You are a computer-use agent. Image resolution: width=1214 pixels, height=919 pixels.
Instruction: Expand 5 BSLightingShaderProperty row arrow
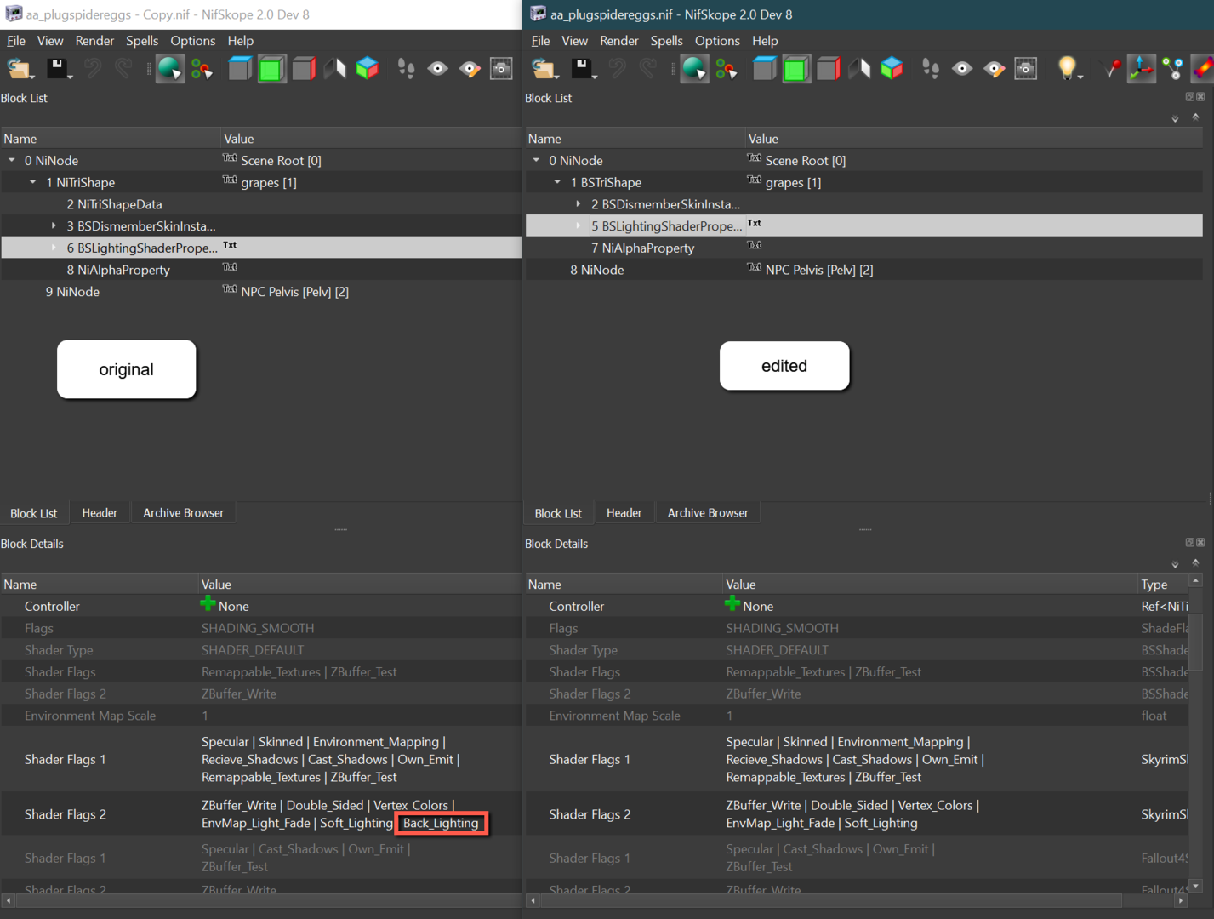click(x=579, y=225)
